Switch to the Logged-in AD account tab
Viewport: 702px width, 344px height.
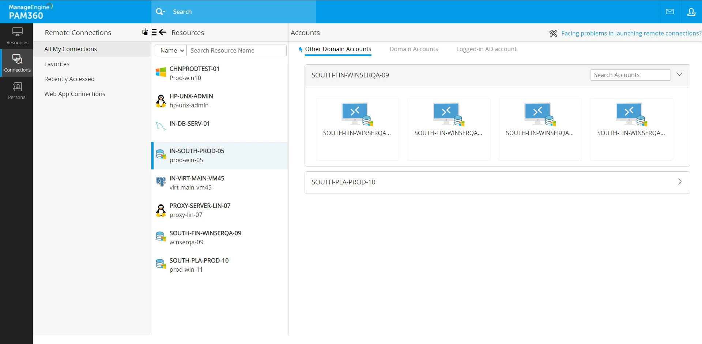point(486,49)
